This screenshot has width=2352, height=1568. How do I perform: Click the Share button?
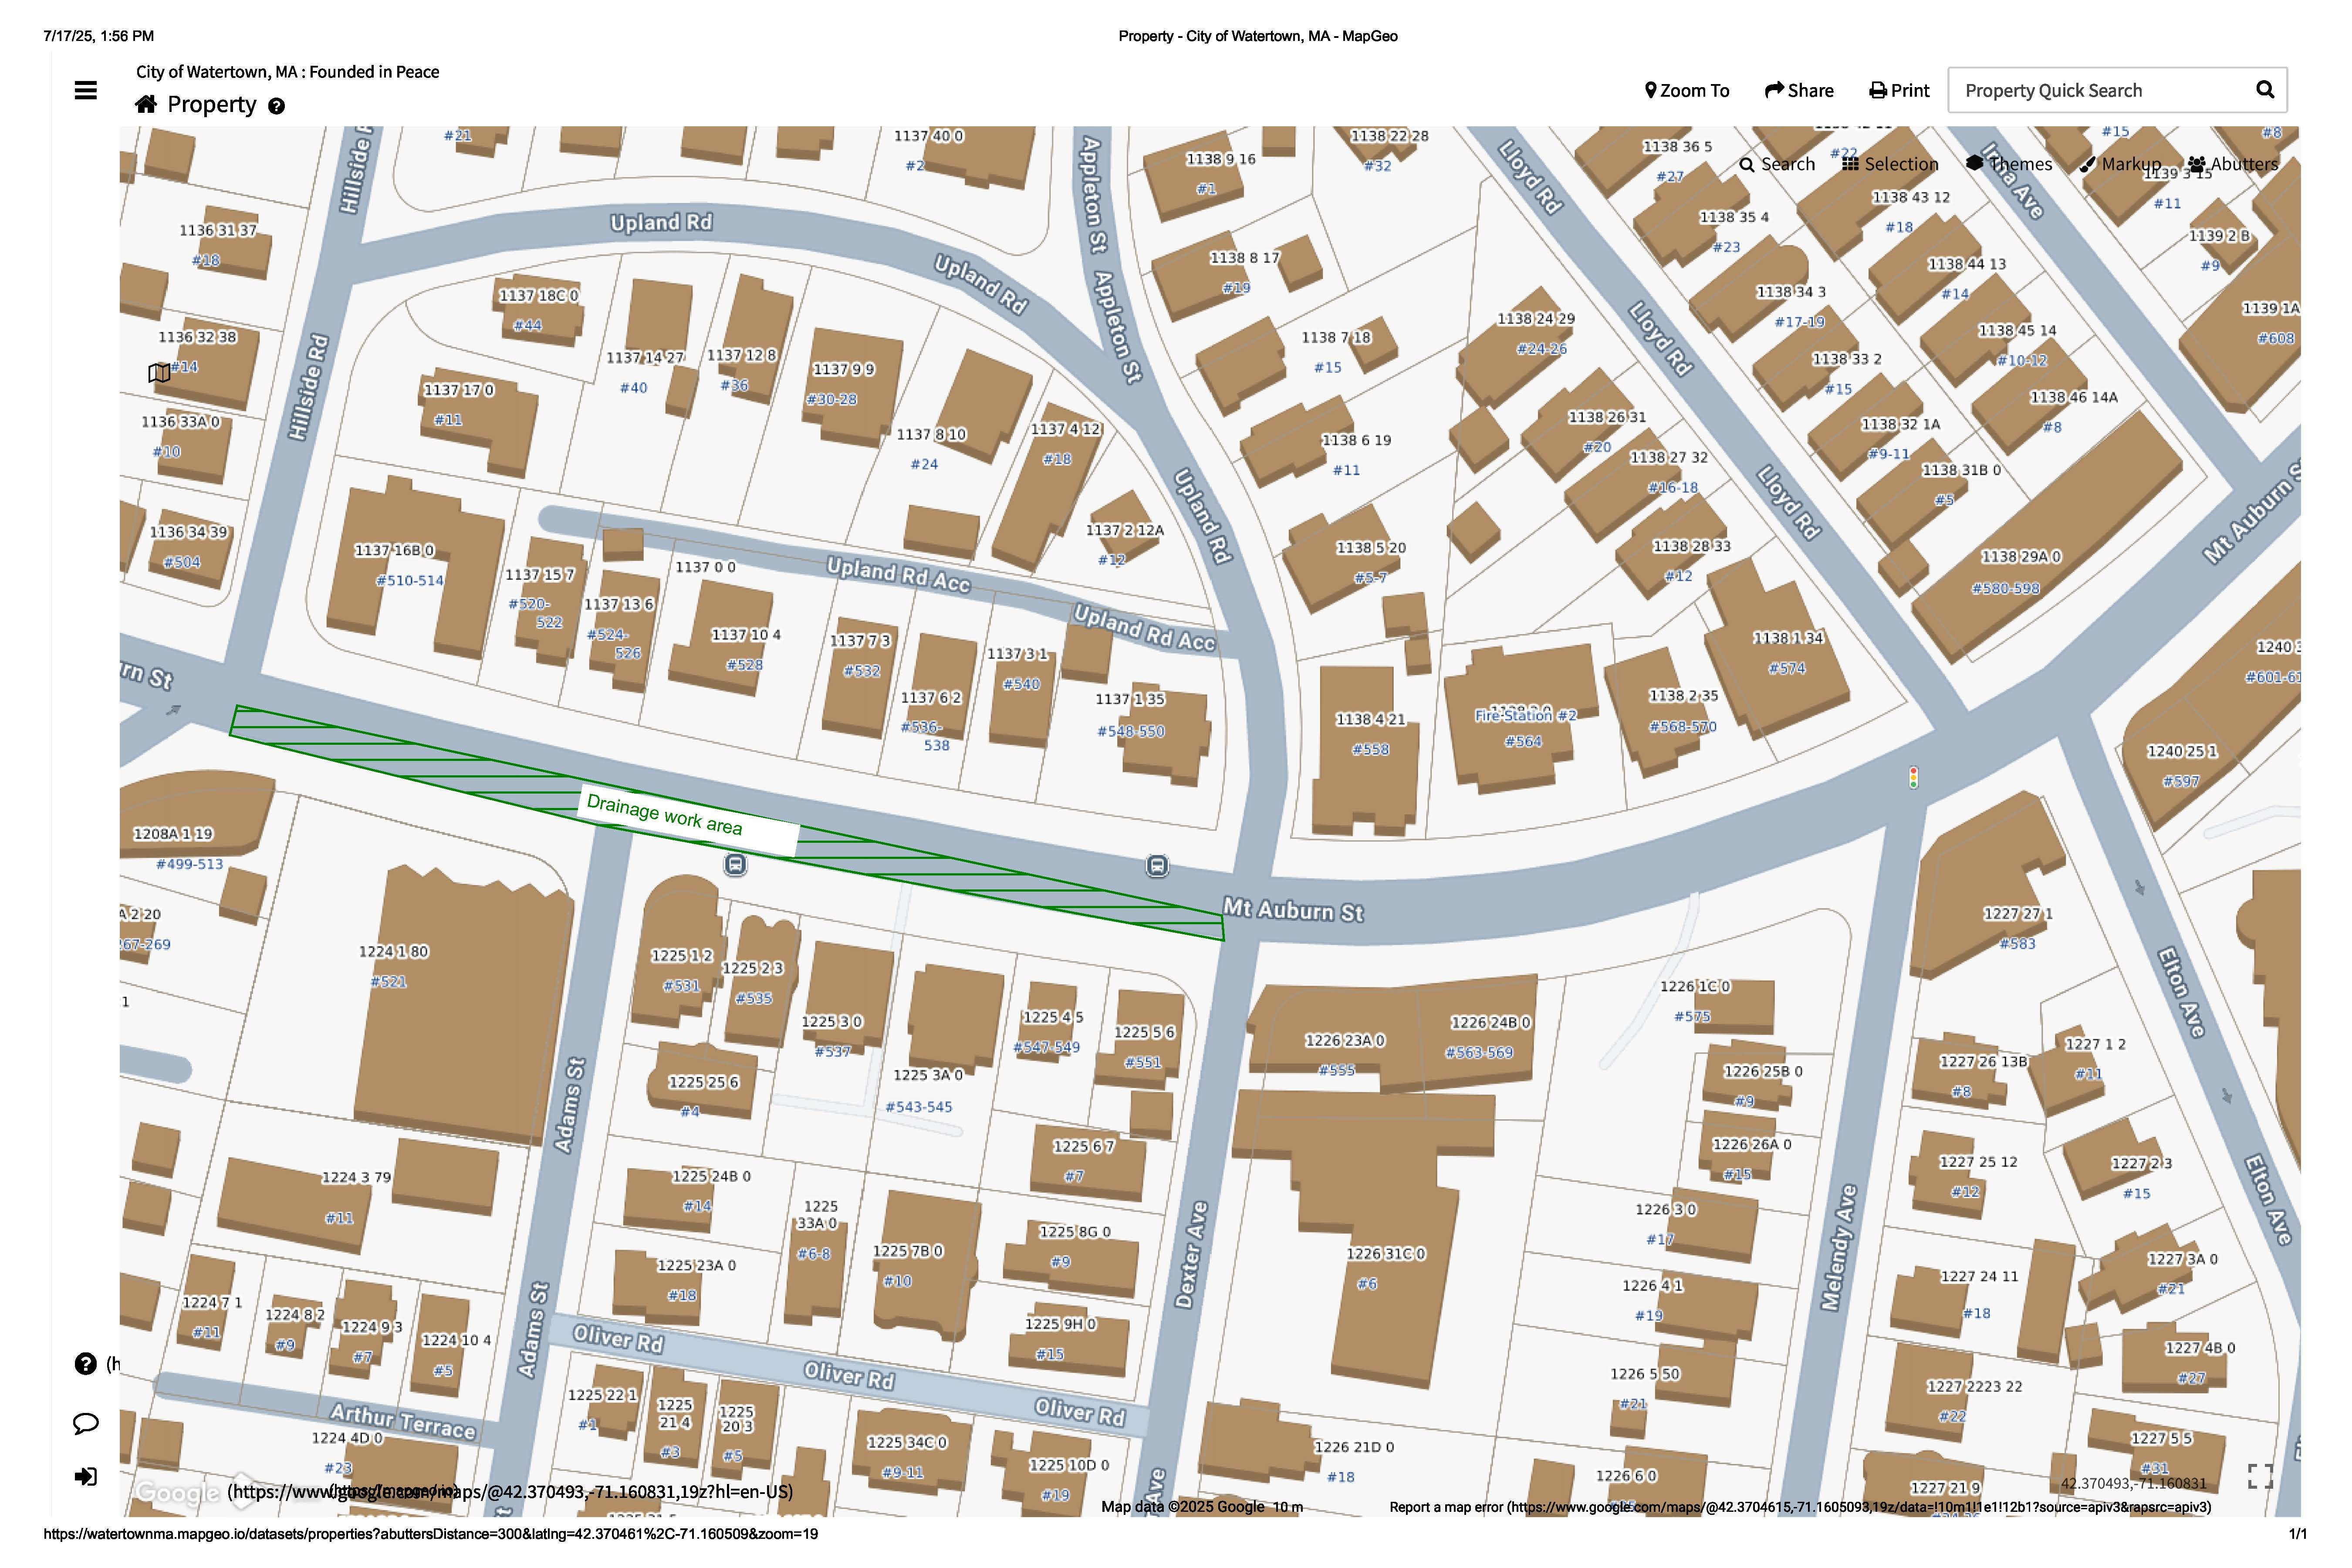tap(1799, 91)
